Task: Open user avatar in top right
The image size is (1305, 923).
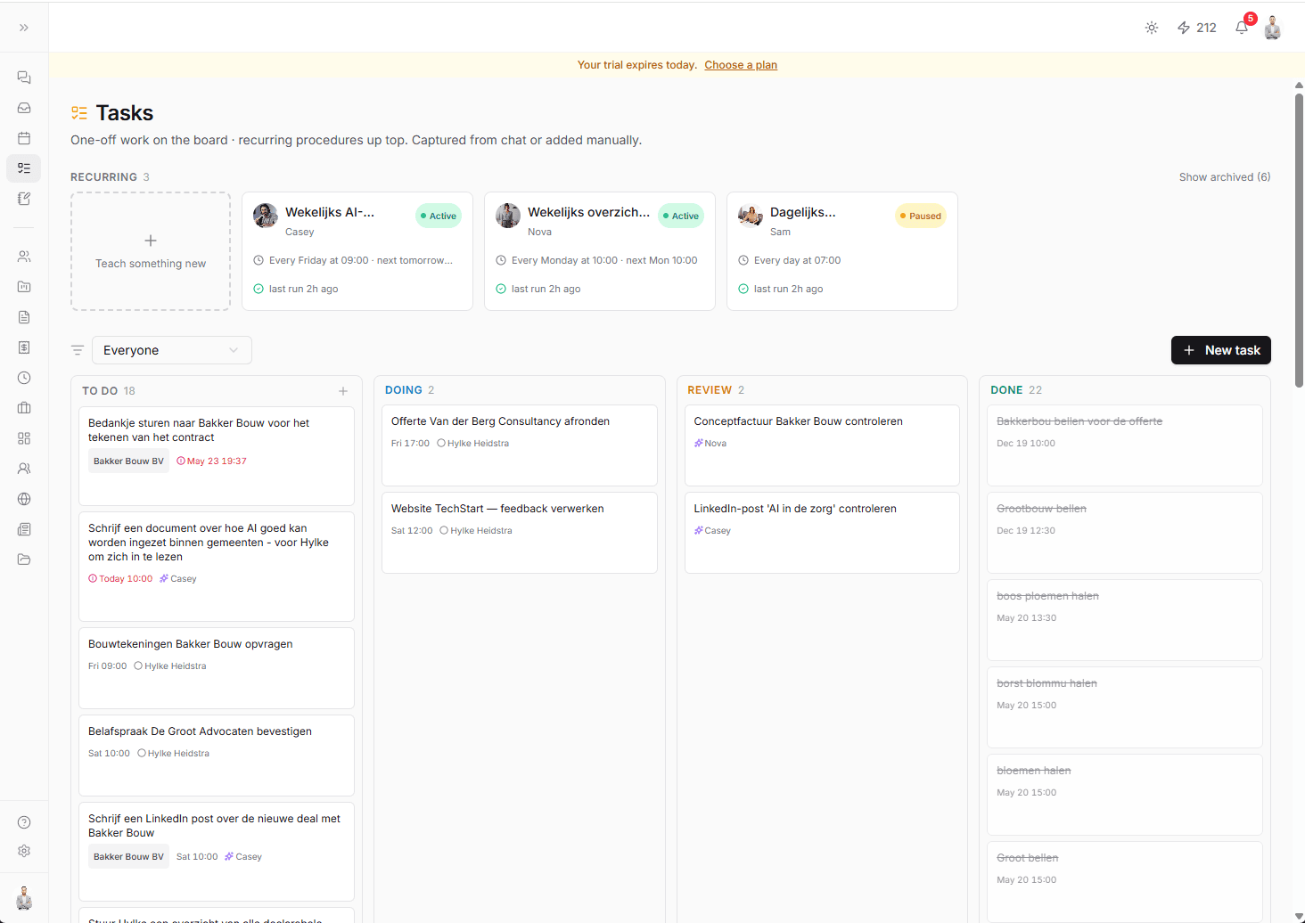Action: pos(1273,28)
